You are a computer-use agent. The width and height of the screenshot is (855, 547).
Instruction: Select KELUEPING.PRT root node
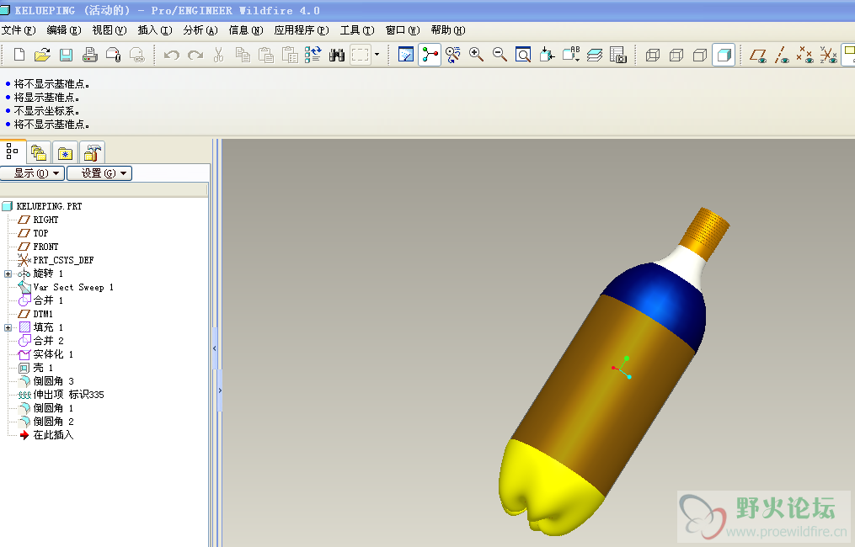pos(42,206)
